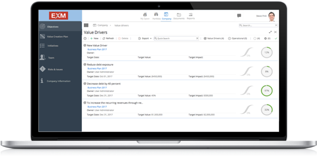
Task: Click the S-curve chart in recurring revenues row
Action: coord(246,109)
